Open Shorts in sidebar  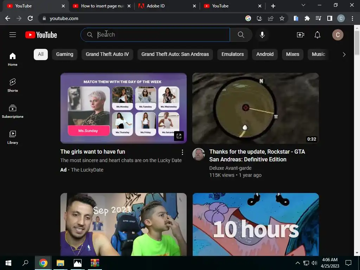pyautogui.click(x=13, y=85)
